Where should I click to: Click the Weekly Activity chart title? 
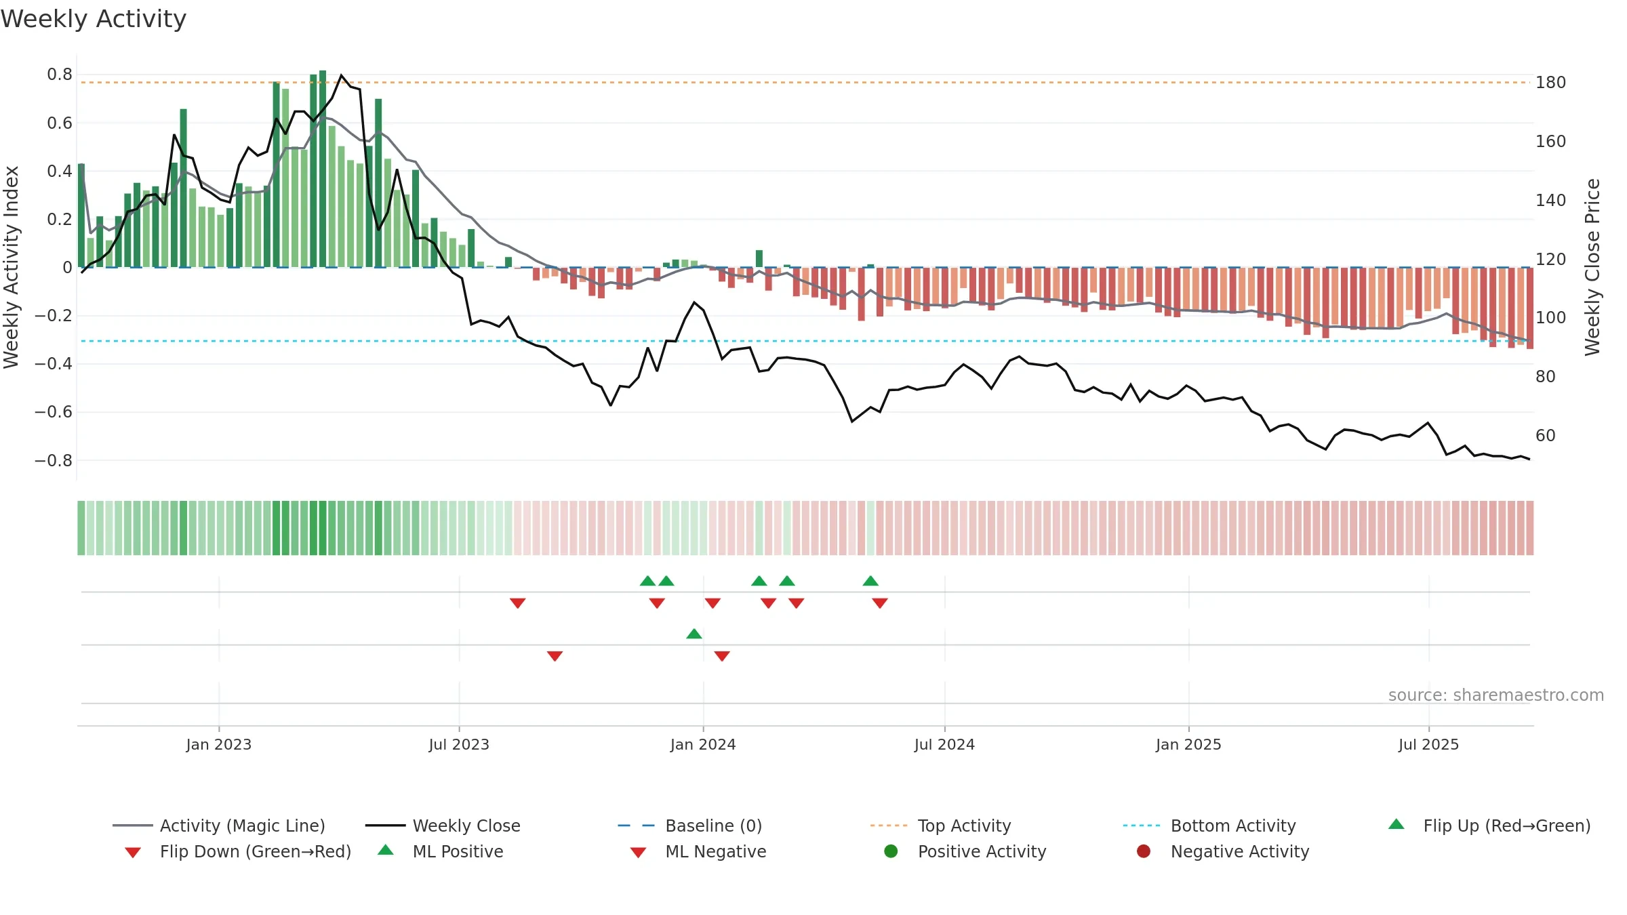tap(94, 19)
